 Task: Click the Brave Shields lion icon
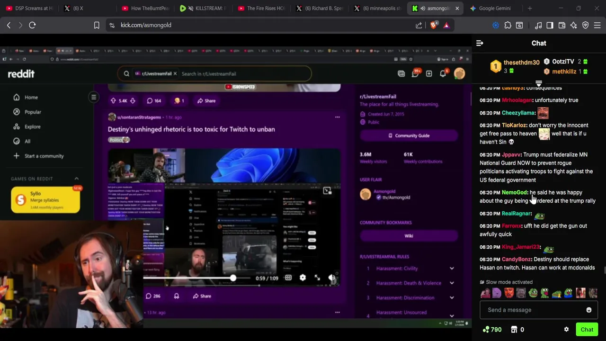tap(434, 25)
